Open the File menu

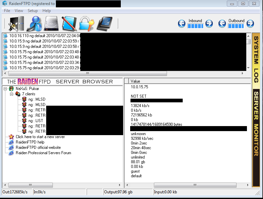(x=7, y=11)
